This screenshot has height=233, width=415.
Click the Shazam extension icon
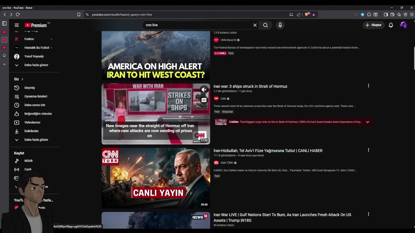(x=362, y=15)
